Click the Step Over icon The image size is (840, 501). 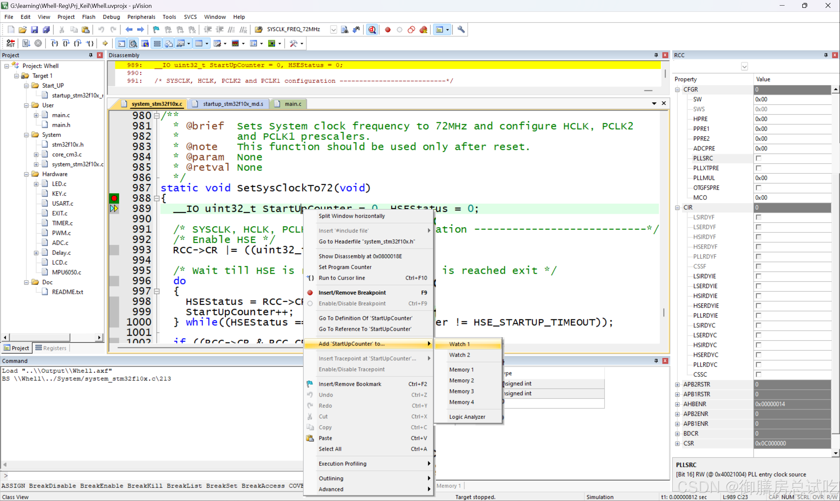click(x=66, y=43)
